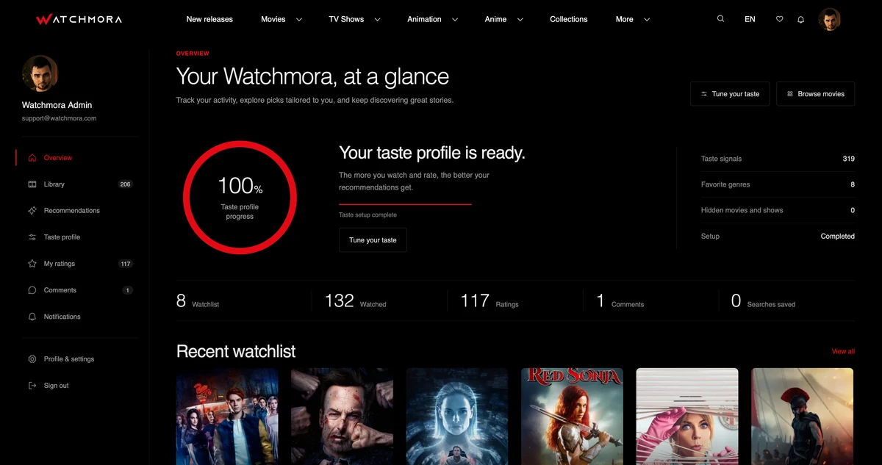Image resolution: width=882 pixels, height=465 pixels.
Task: Click the 132 Watched stat
Action: point(355,300)
